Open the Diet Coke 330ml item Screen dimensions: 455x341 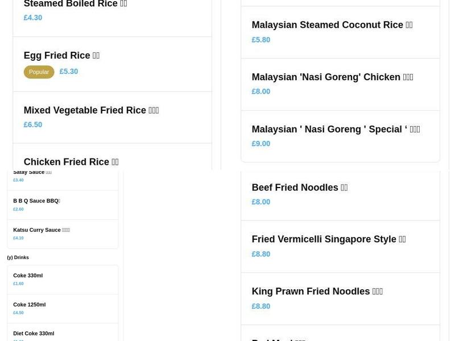(x=34, y=333)
